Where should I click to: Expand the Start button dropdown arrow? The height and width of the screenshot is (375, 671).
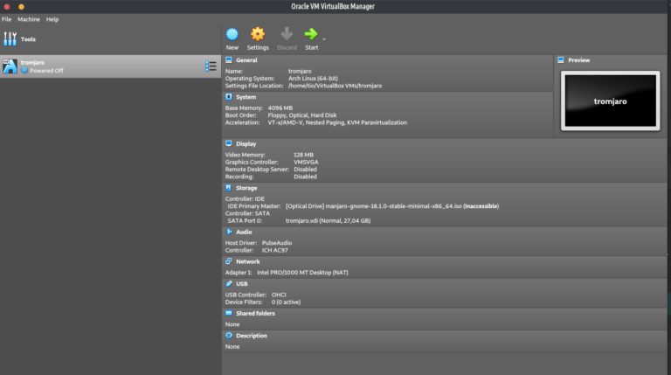(x=324, y=38)
